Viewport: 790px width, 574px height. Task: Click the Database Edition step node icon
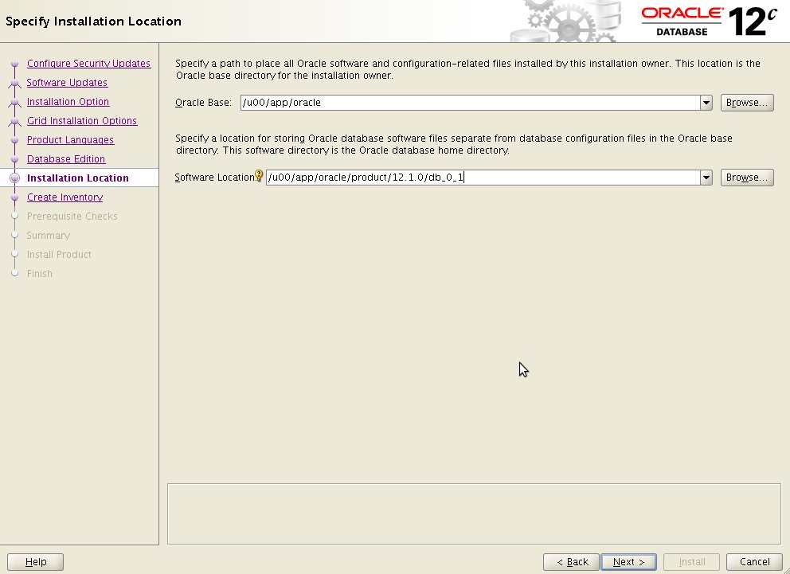14,158
